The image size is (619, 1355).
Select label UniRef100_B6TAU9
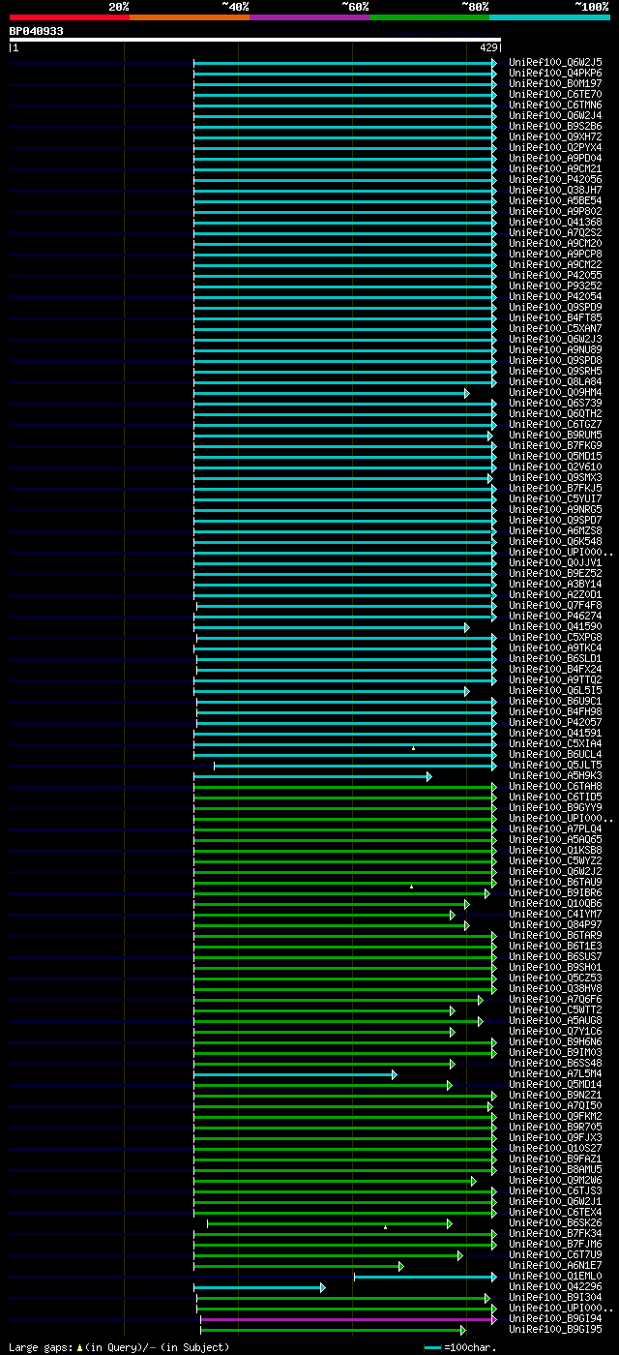pyautogui.click(x=555, y=882)
